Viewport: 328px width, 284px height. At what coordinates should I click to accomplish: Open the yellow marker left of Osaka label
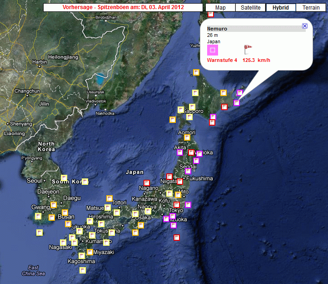[135, 214]
